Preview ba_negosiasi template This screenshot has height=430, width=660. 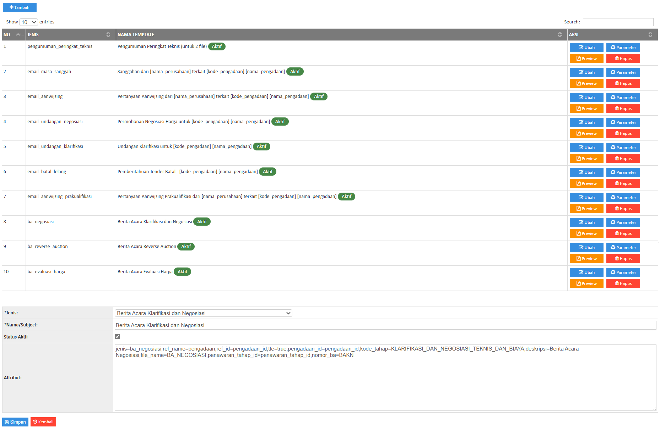pyautogui.click(x=586, y=233)
